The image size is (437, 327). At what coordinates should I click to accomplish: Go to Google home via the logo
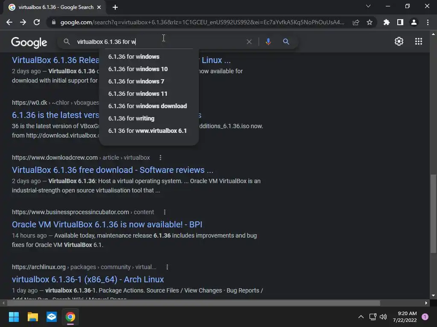(29, 42)
